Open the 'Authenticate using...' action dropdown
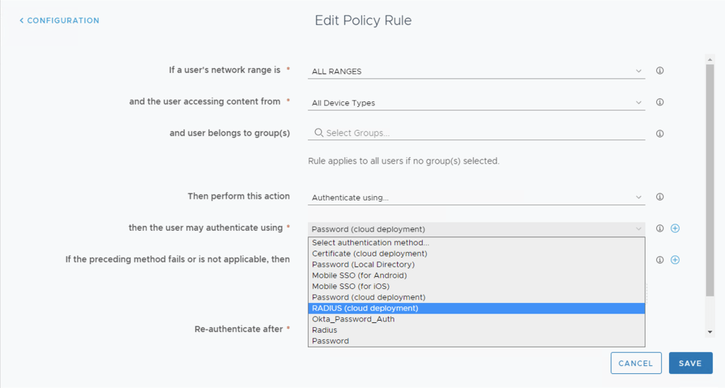 point(476,198)
